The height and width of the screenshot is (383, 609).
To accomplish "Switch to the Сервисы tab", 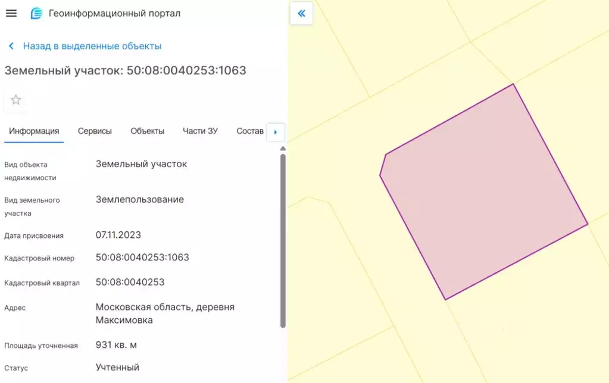I will 94,131.
